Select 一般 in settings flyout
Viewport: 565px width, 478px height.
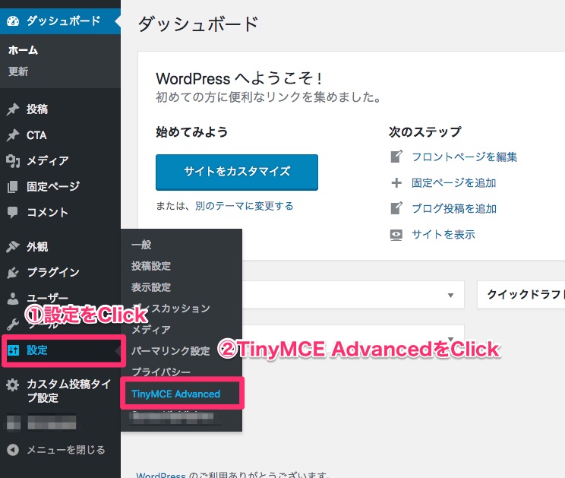point(141,245)
